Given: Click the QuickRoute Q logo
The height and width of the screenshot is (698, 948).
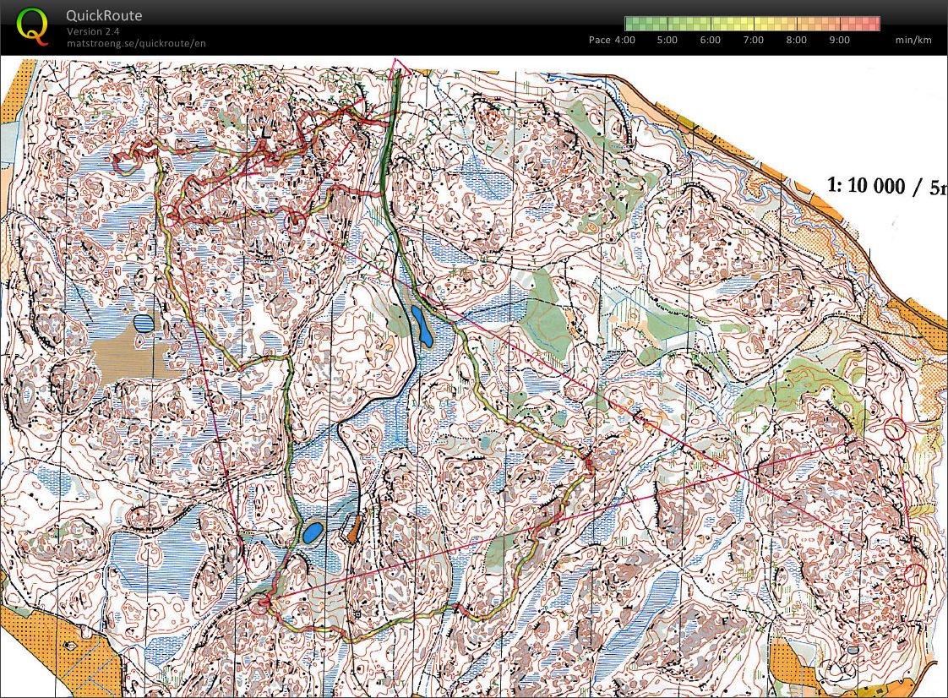Looking at the screenshot, I should click(x=32, y=27).
